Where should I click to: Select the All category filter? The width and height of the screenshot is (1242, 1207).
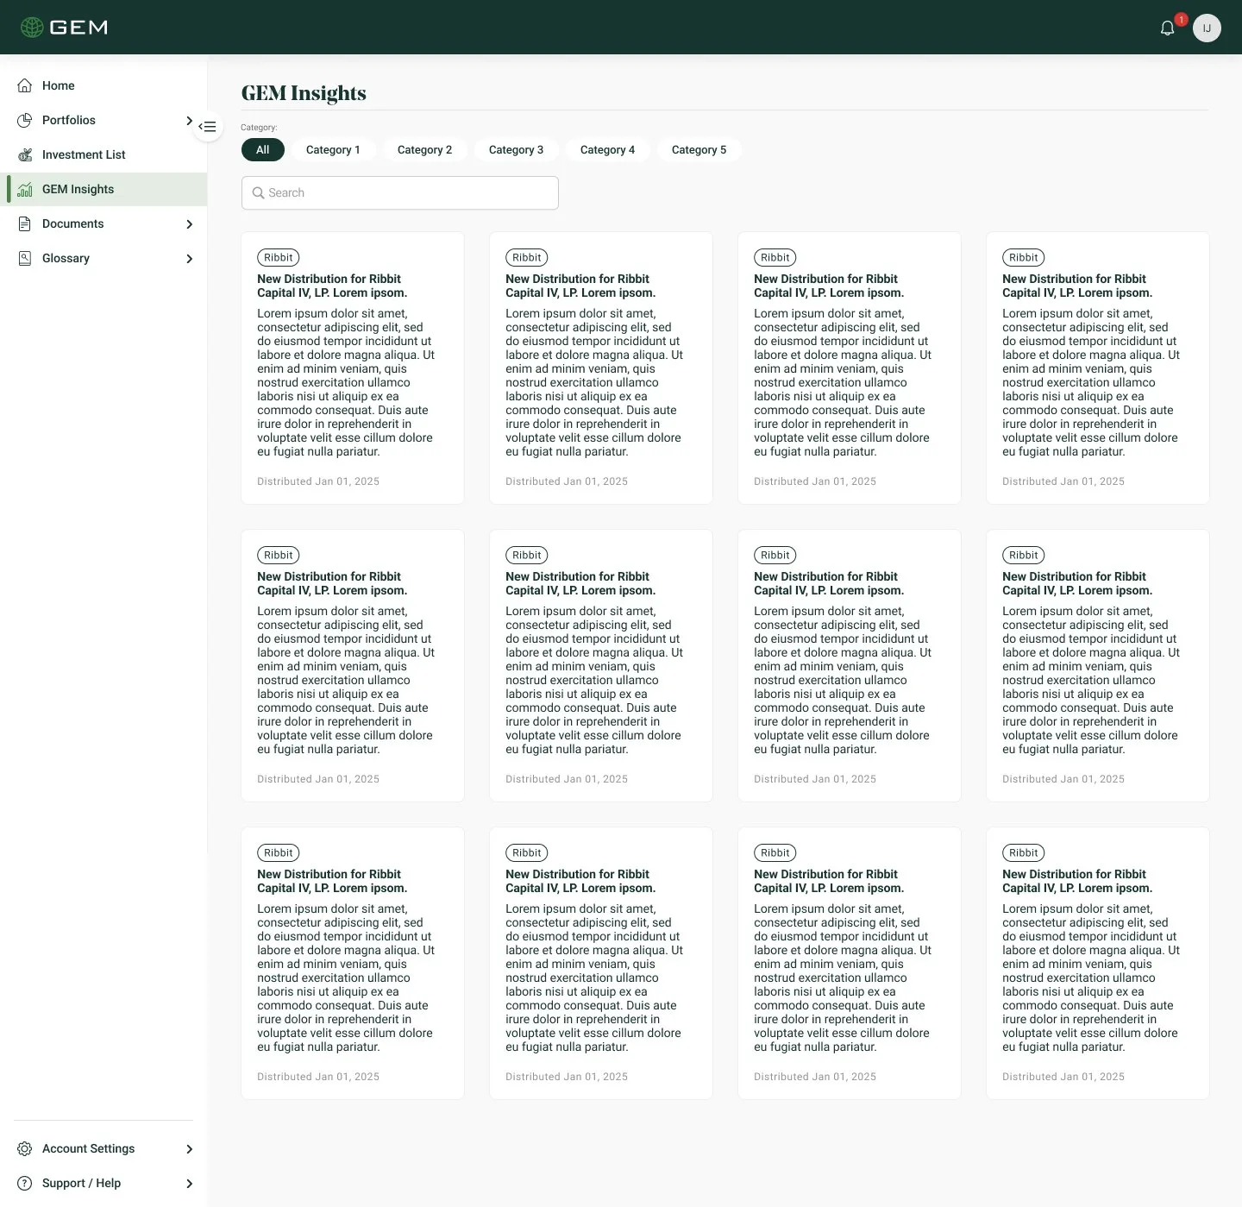263,150
